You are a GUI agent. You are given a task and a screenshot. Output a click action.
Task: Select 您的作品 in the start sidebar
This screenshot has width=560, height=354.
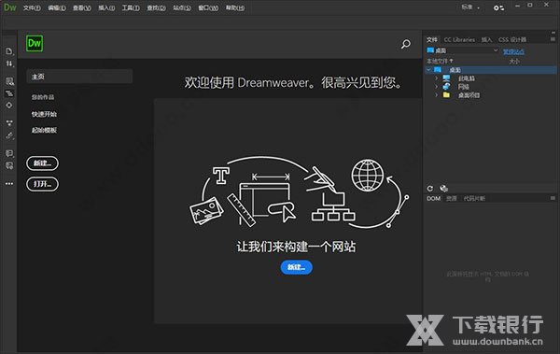coord(43,97)
